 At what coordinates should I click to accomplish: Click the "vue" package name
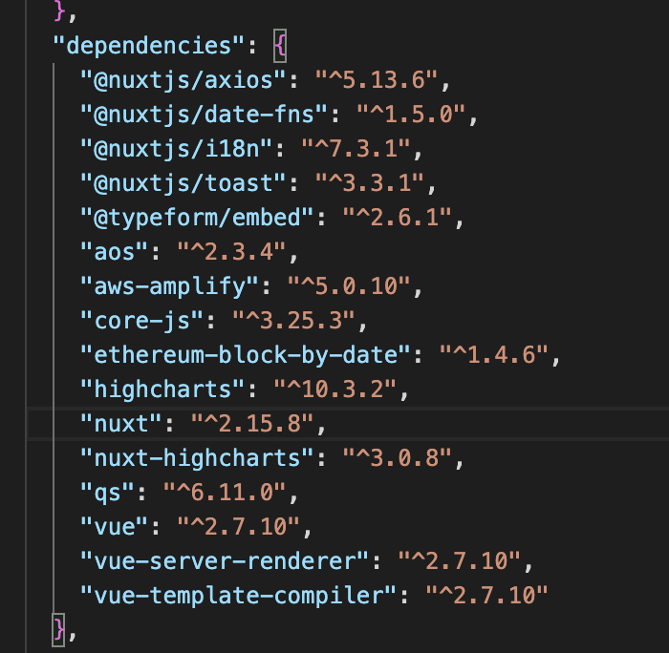(114, 527)
